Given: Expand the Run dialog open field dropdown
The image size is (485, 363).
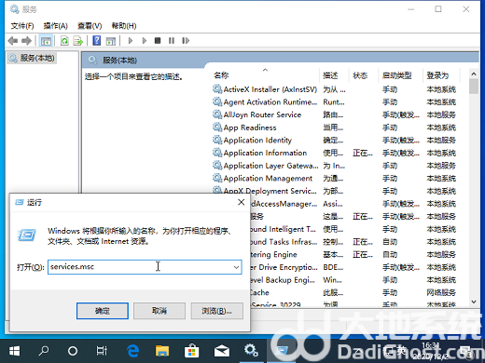Looking at the screenshot, I should click(236, 267).
